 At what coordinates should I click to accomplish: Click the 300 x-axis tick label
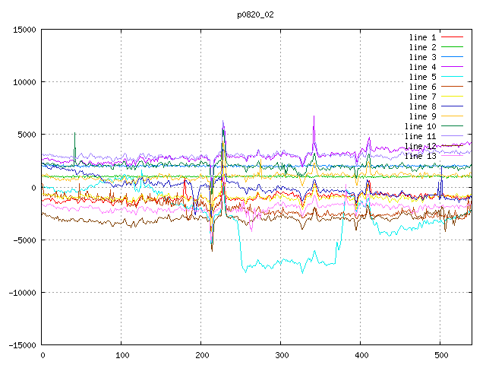[281, 355]
